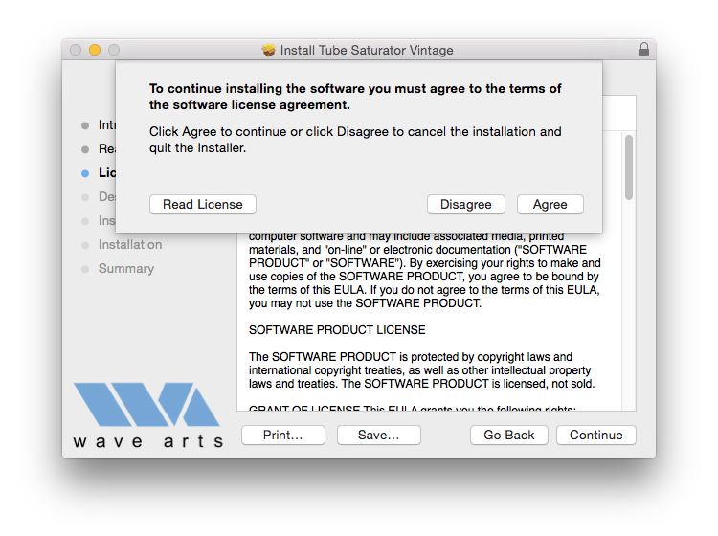Screen dimensions: 718x536
Task: Click the license text scrollbar
Action: click(x=629, y=167)
